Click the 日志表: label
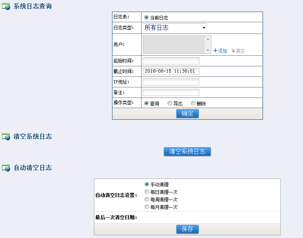303x238 pixels. point(121,17)
